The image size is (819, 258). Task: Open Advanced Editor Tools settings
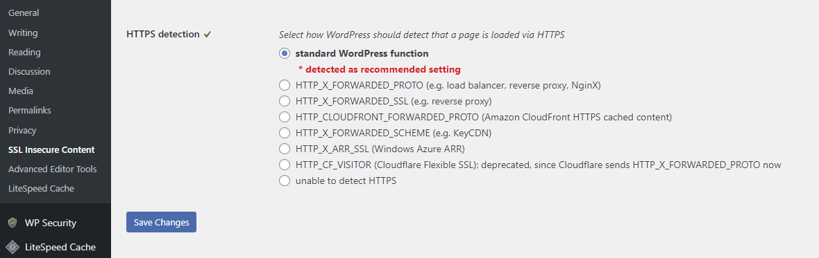[x=52, y=169]
